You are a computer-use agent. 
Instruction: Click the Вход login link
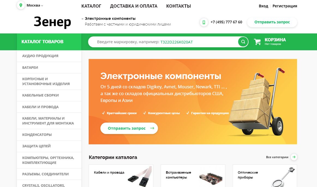(264, 6)
